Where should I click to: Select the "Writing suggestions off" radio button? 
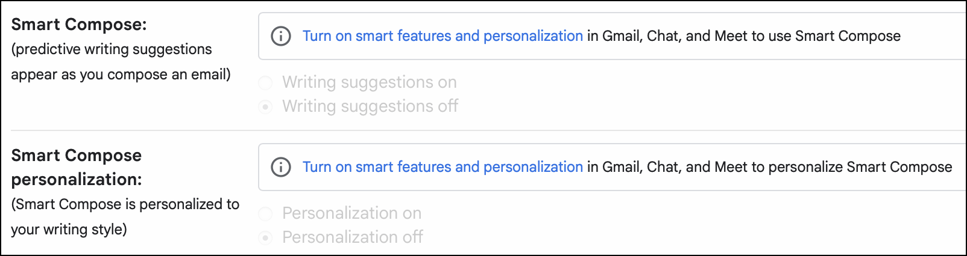pyautogui.click(x=265, y=107)
